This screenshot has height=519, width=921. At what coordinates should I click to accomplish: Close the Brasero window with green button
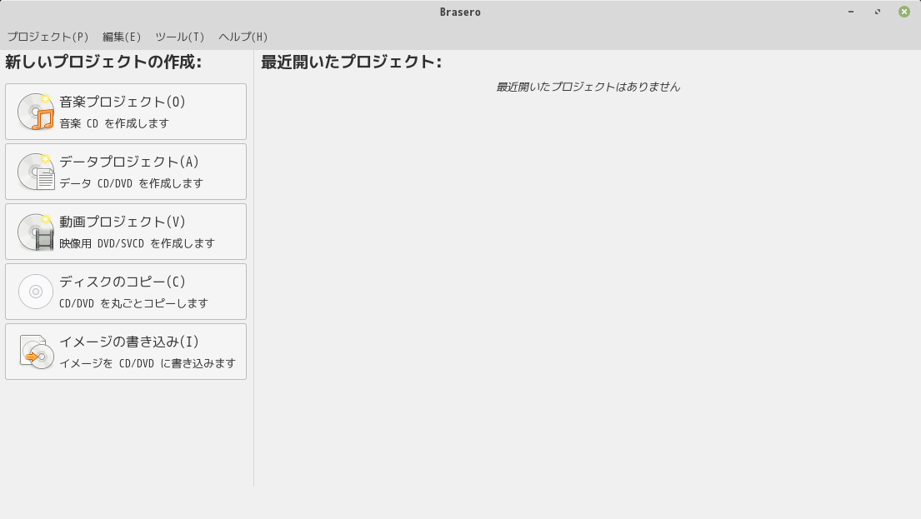pos(904,12)
